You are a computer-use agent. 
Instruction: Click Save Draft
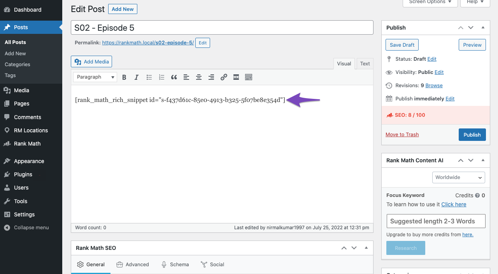402,45
